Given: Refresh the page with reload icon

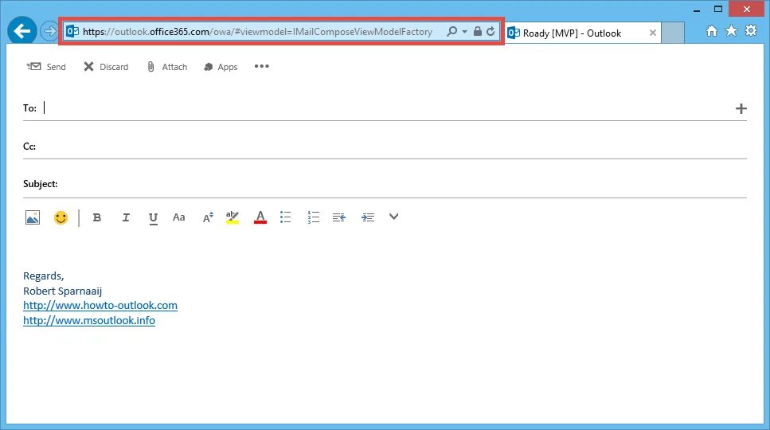Looking at the screenshot, I should pyautogui.click(x=491, y=31).
